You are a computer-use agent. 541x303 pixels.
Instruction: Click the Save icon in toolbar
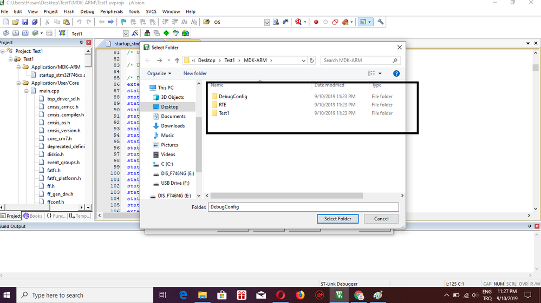click(x=25, y=22)
